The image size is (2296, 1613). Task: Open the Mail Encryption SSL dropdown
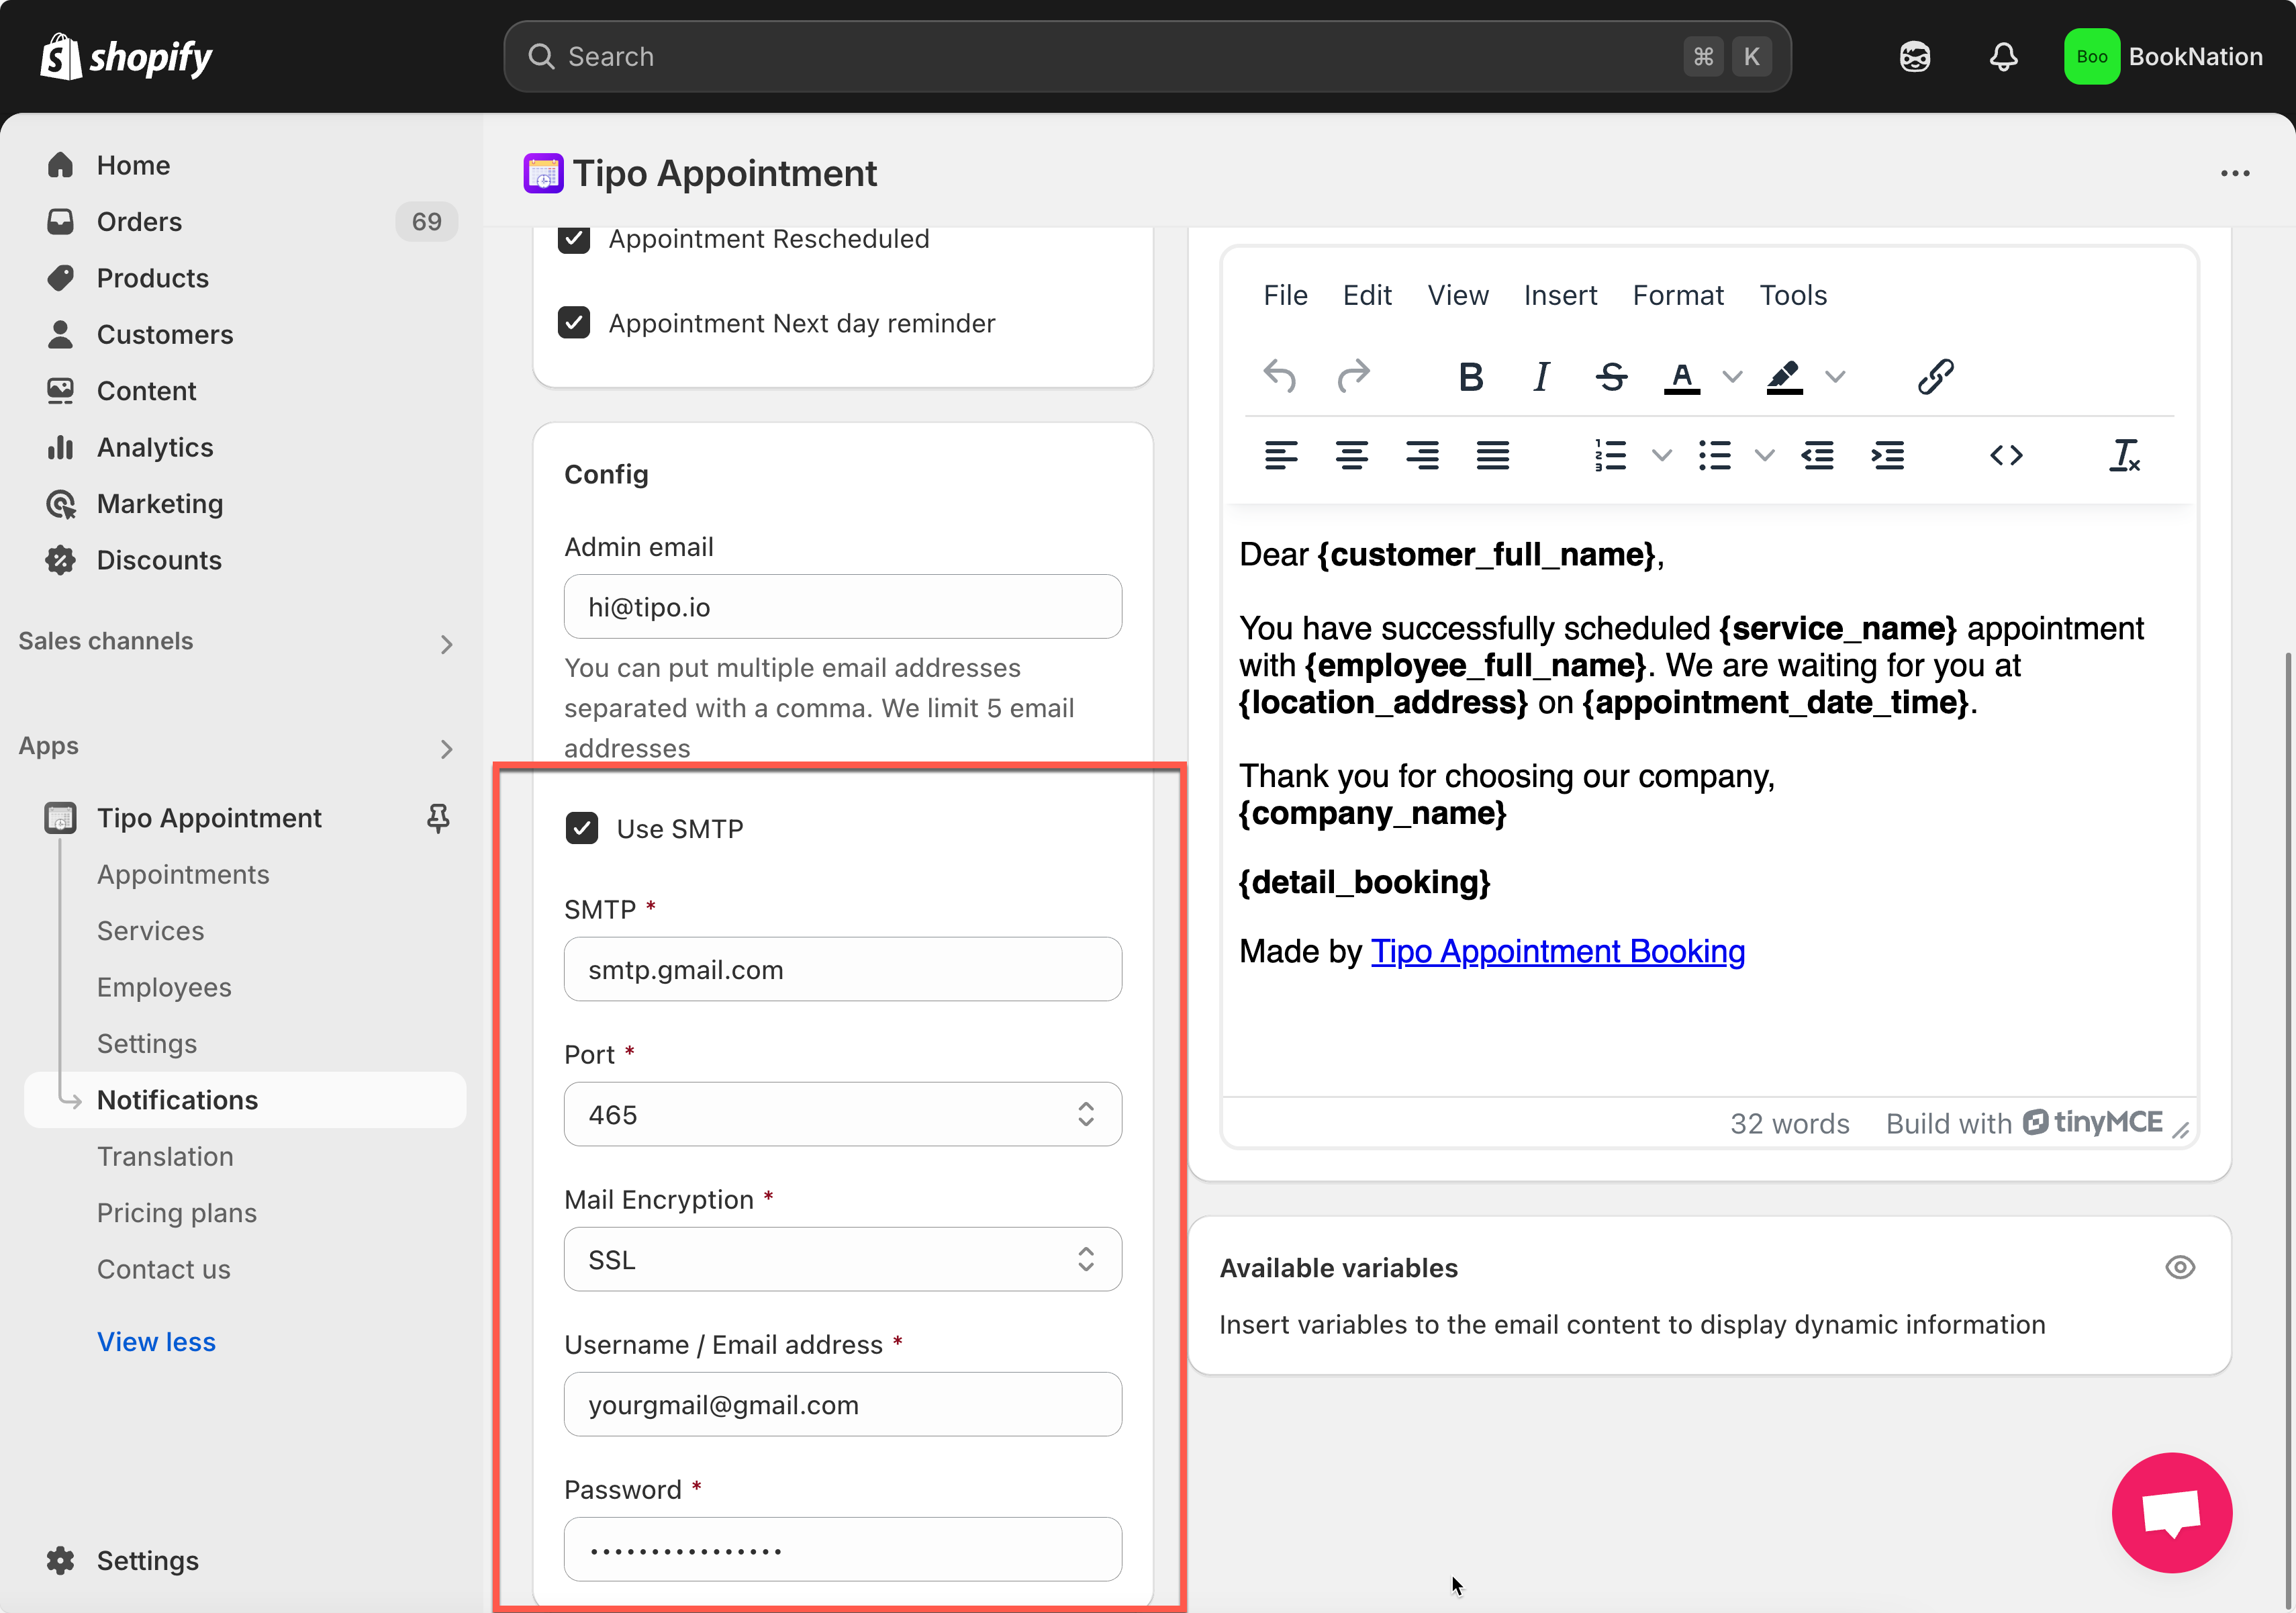(842, 1260)
